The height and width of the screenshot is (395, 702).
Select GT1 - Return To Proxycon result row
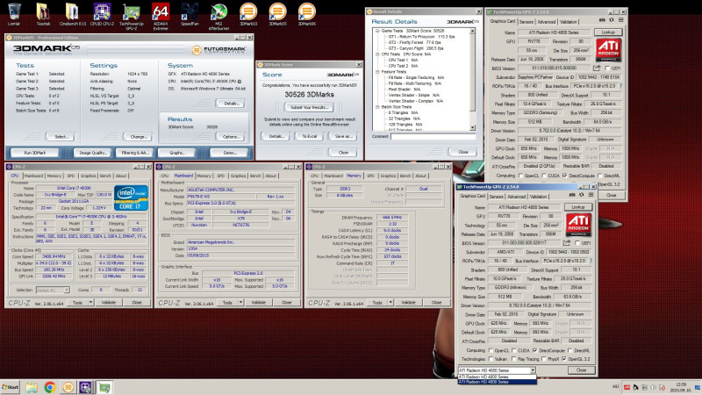pyautogui.click(x=421, y=37)
